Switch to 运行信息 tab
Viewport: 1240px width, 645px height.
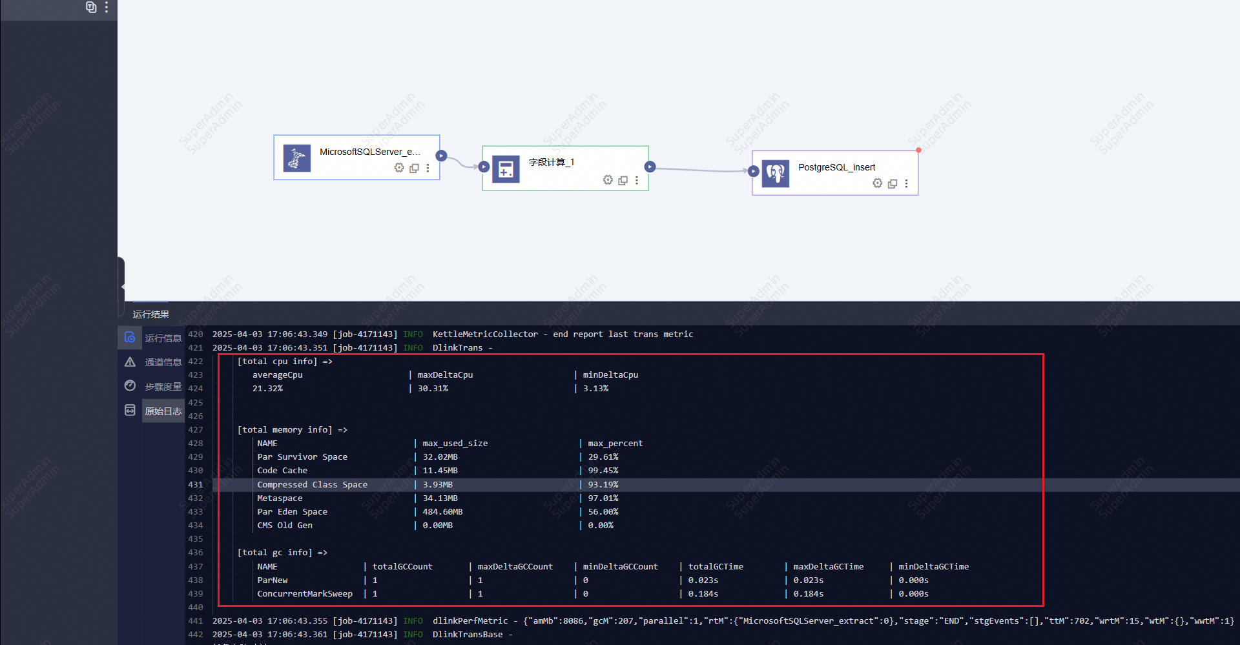(x=163, y=338)
